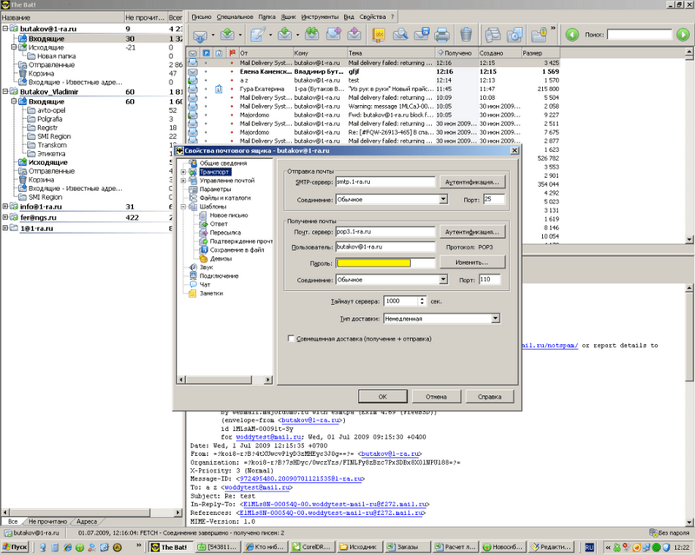Open the Свойства menu
Image resolution: width=695 pixels, height=555 pixels.
[x=373, y=17]
